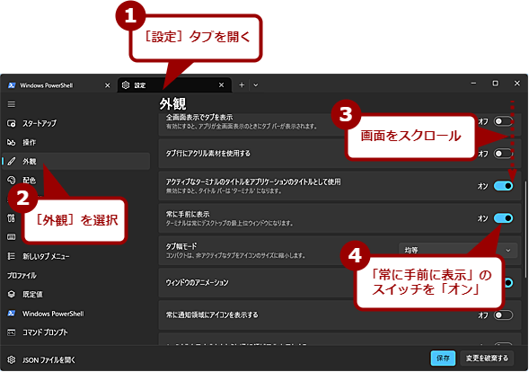Open the new-tab profile dropdown chevron
This screenshot has height=372, width=529.
coord(256,85)
